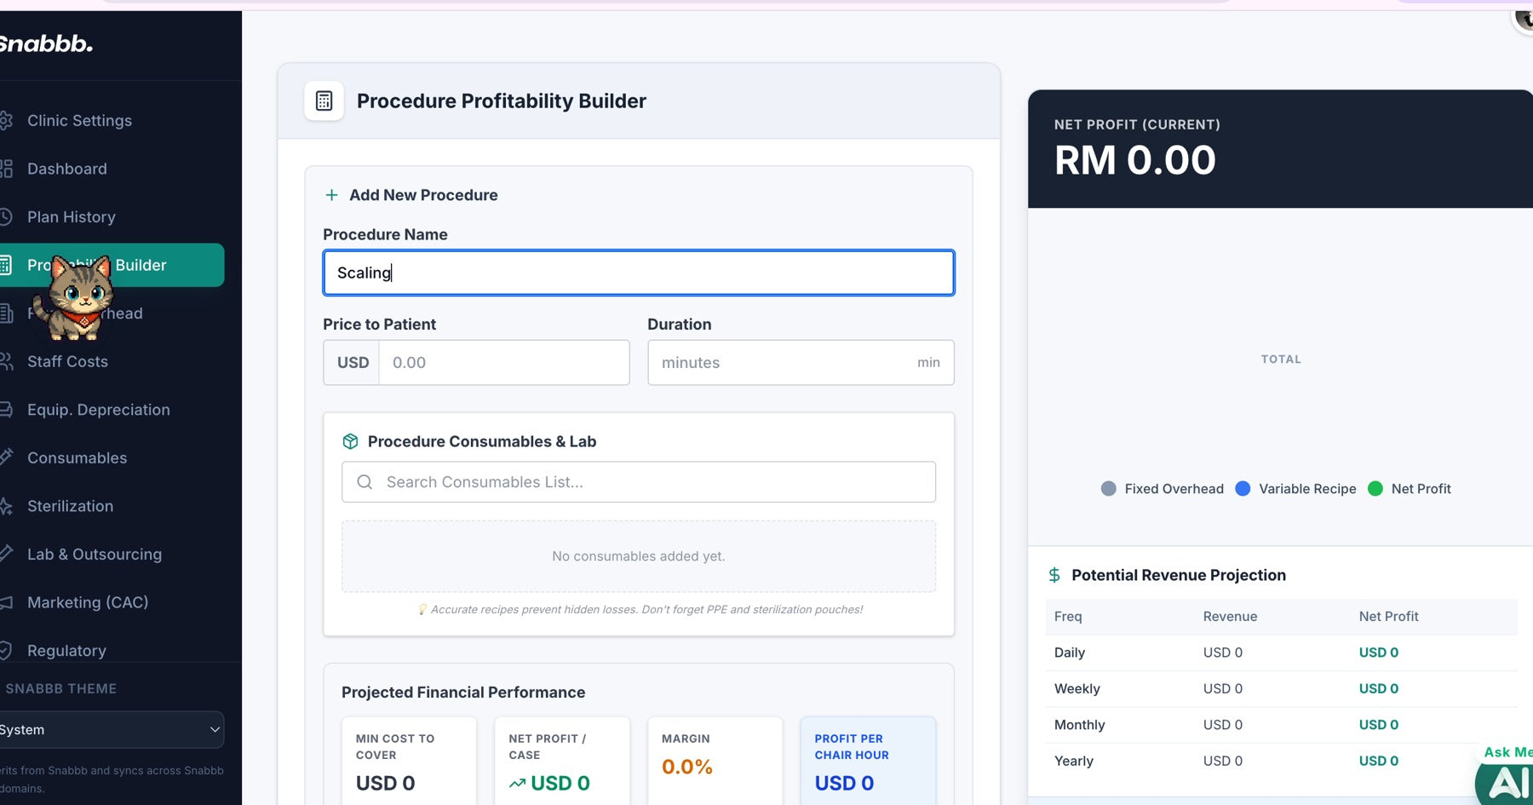Click the RM 0.00 net profit value
Screen dimensions: 1533x805
1134,160
